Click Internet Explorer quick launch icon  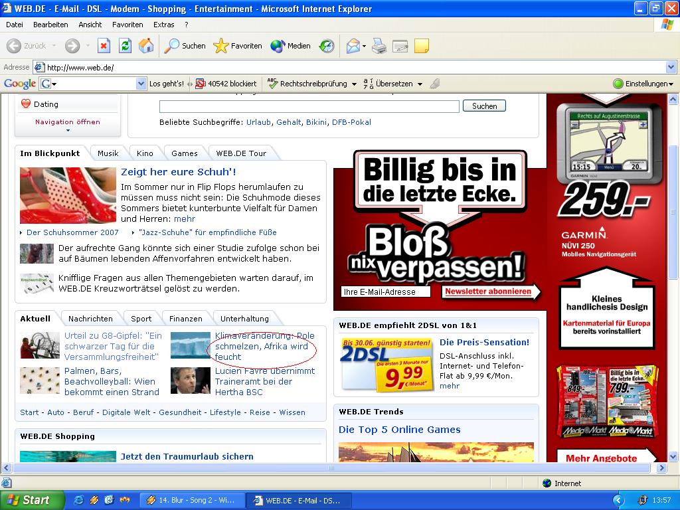[78, 500]
